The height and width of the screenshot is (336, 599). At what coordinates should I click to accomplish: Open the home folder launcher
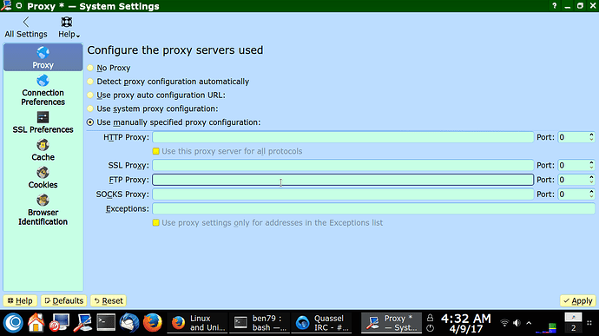coord(36,323)
